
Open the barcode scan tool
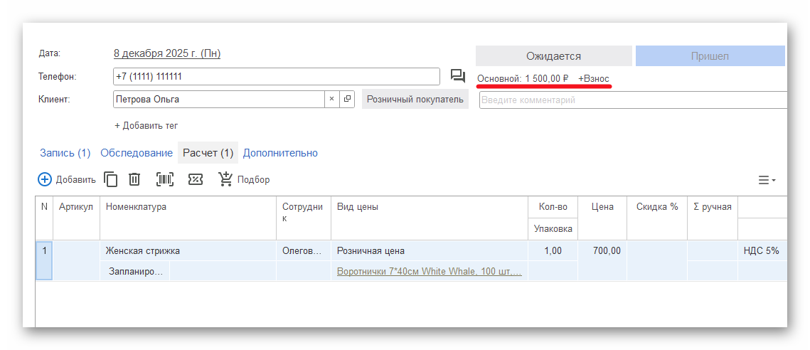(x=165, y=179)
